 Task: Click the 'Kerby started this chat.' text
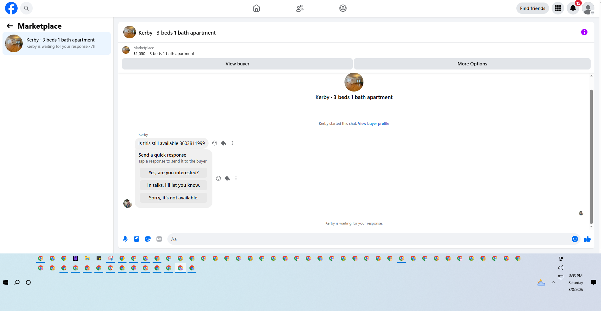point(338,124)
